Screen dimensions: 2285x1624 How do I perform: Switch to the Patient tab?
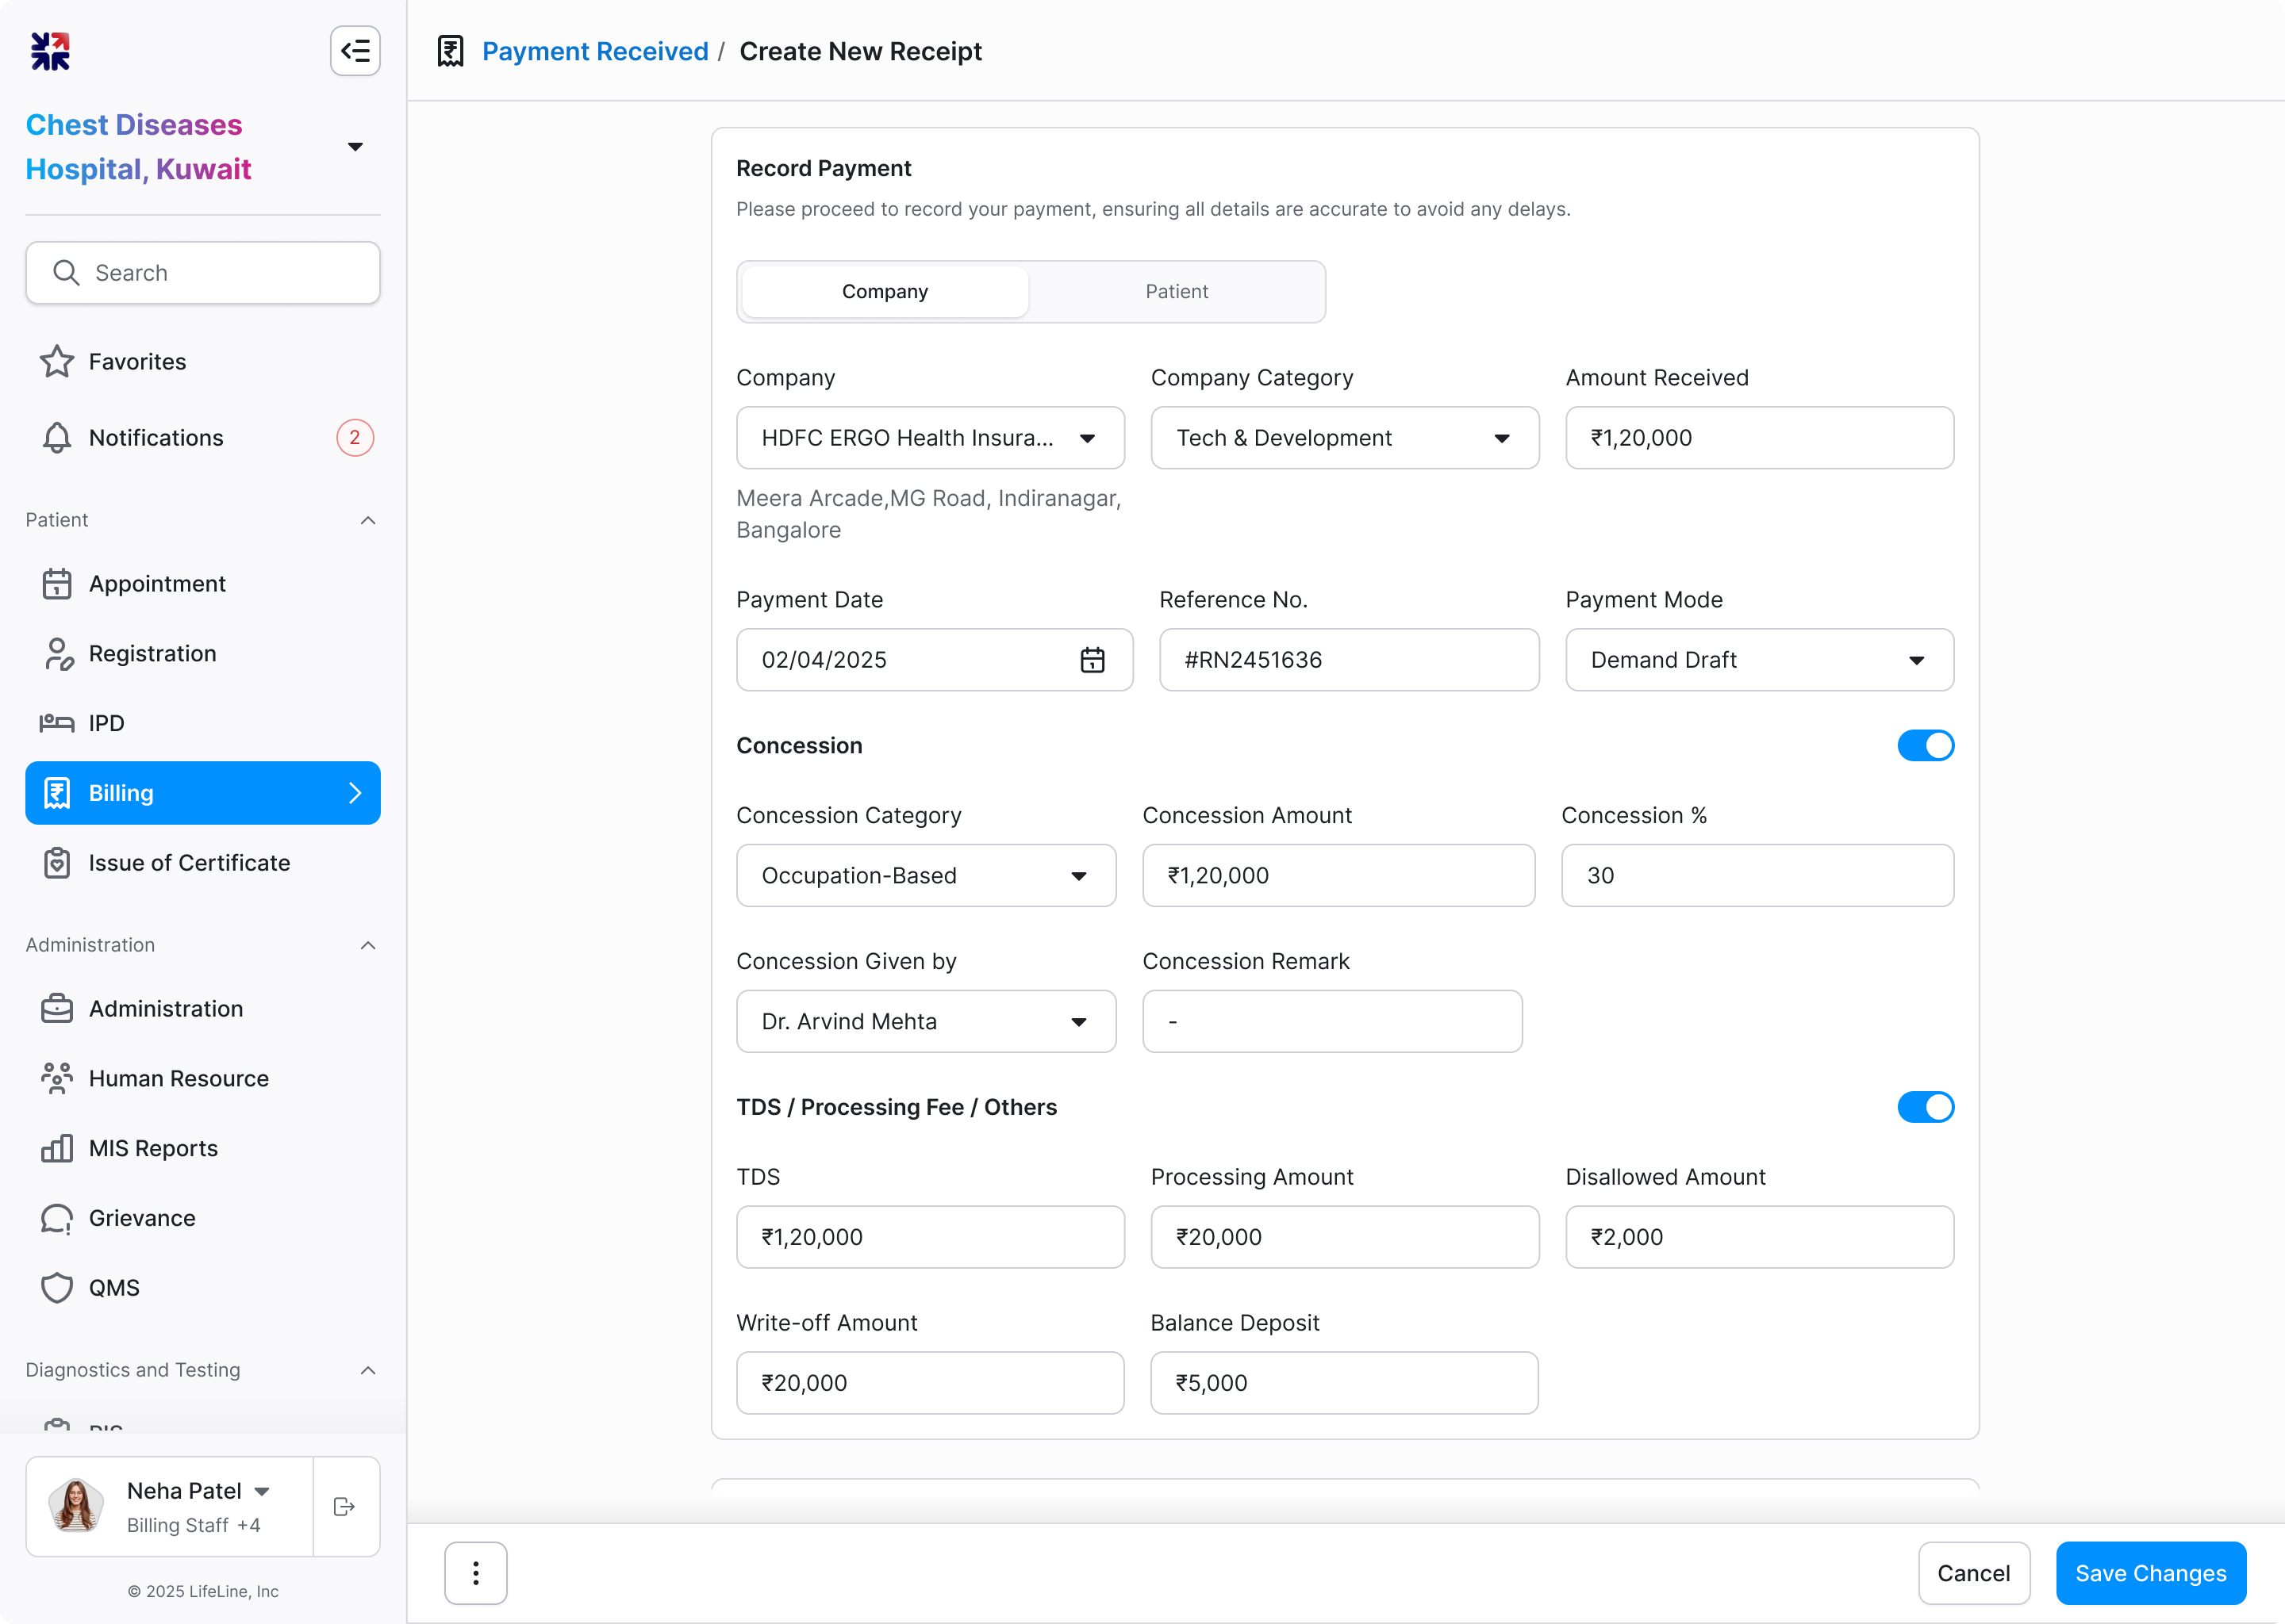pyautogui.click(x=1176, y=292)
